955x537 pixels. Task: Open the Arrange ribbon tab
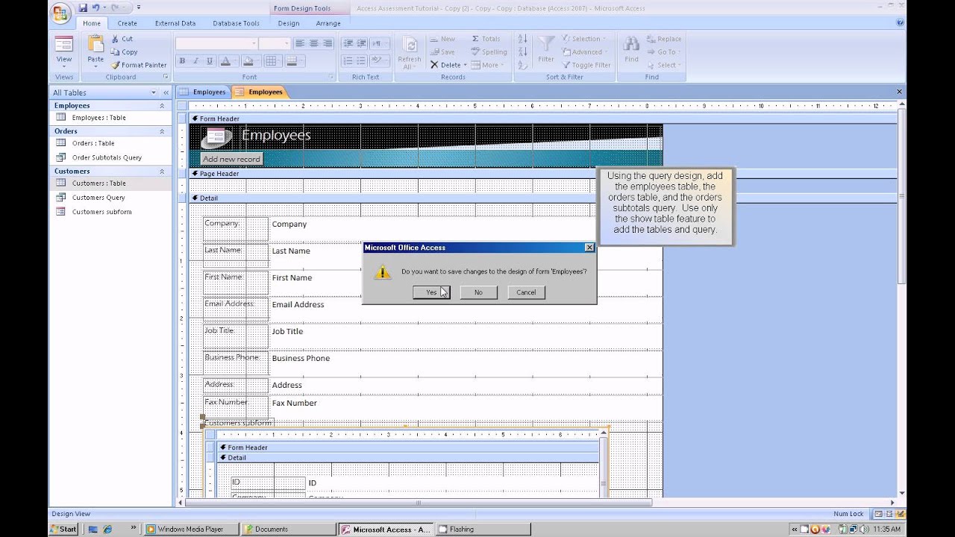pos(328,23)
